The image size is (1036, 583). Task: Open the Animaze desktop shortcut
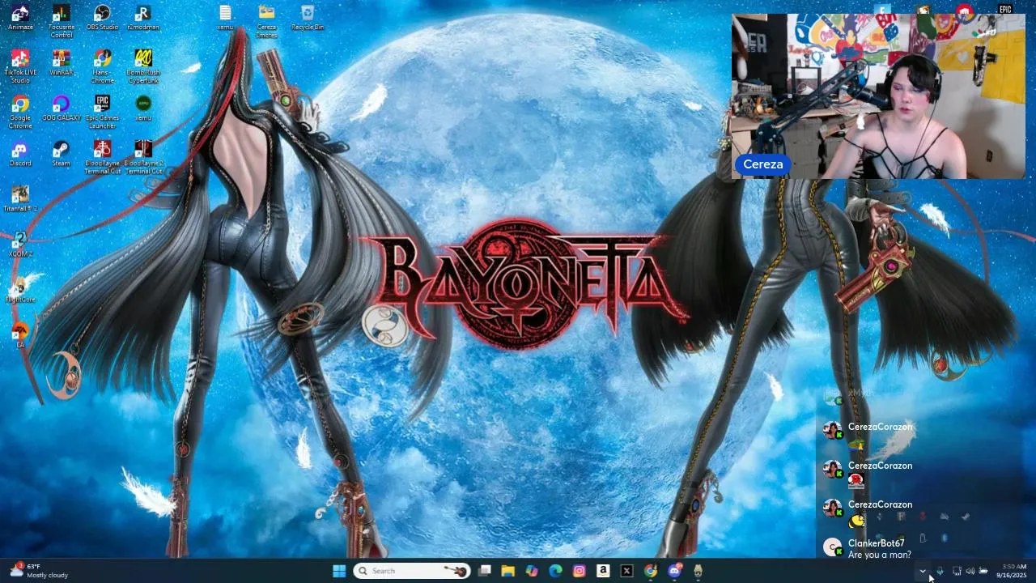point(20,18)
